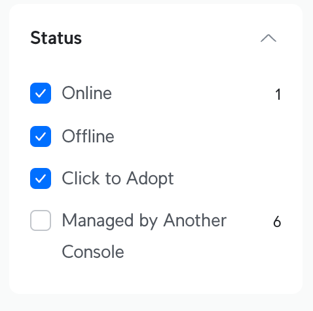Click the word Adopt in the third filter
The image size is (313, 311).
(150, 179)
